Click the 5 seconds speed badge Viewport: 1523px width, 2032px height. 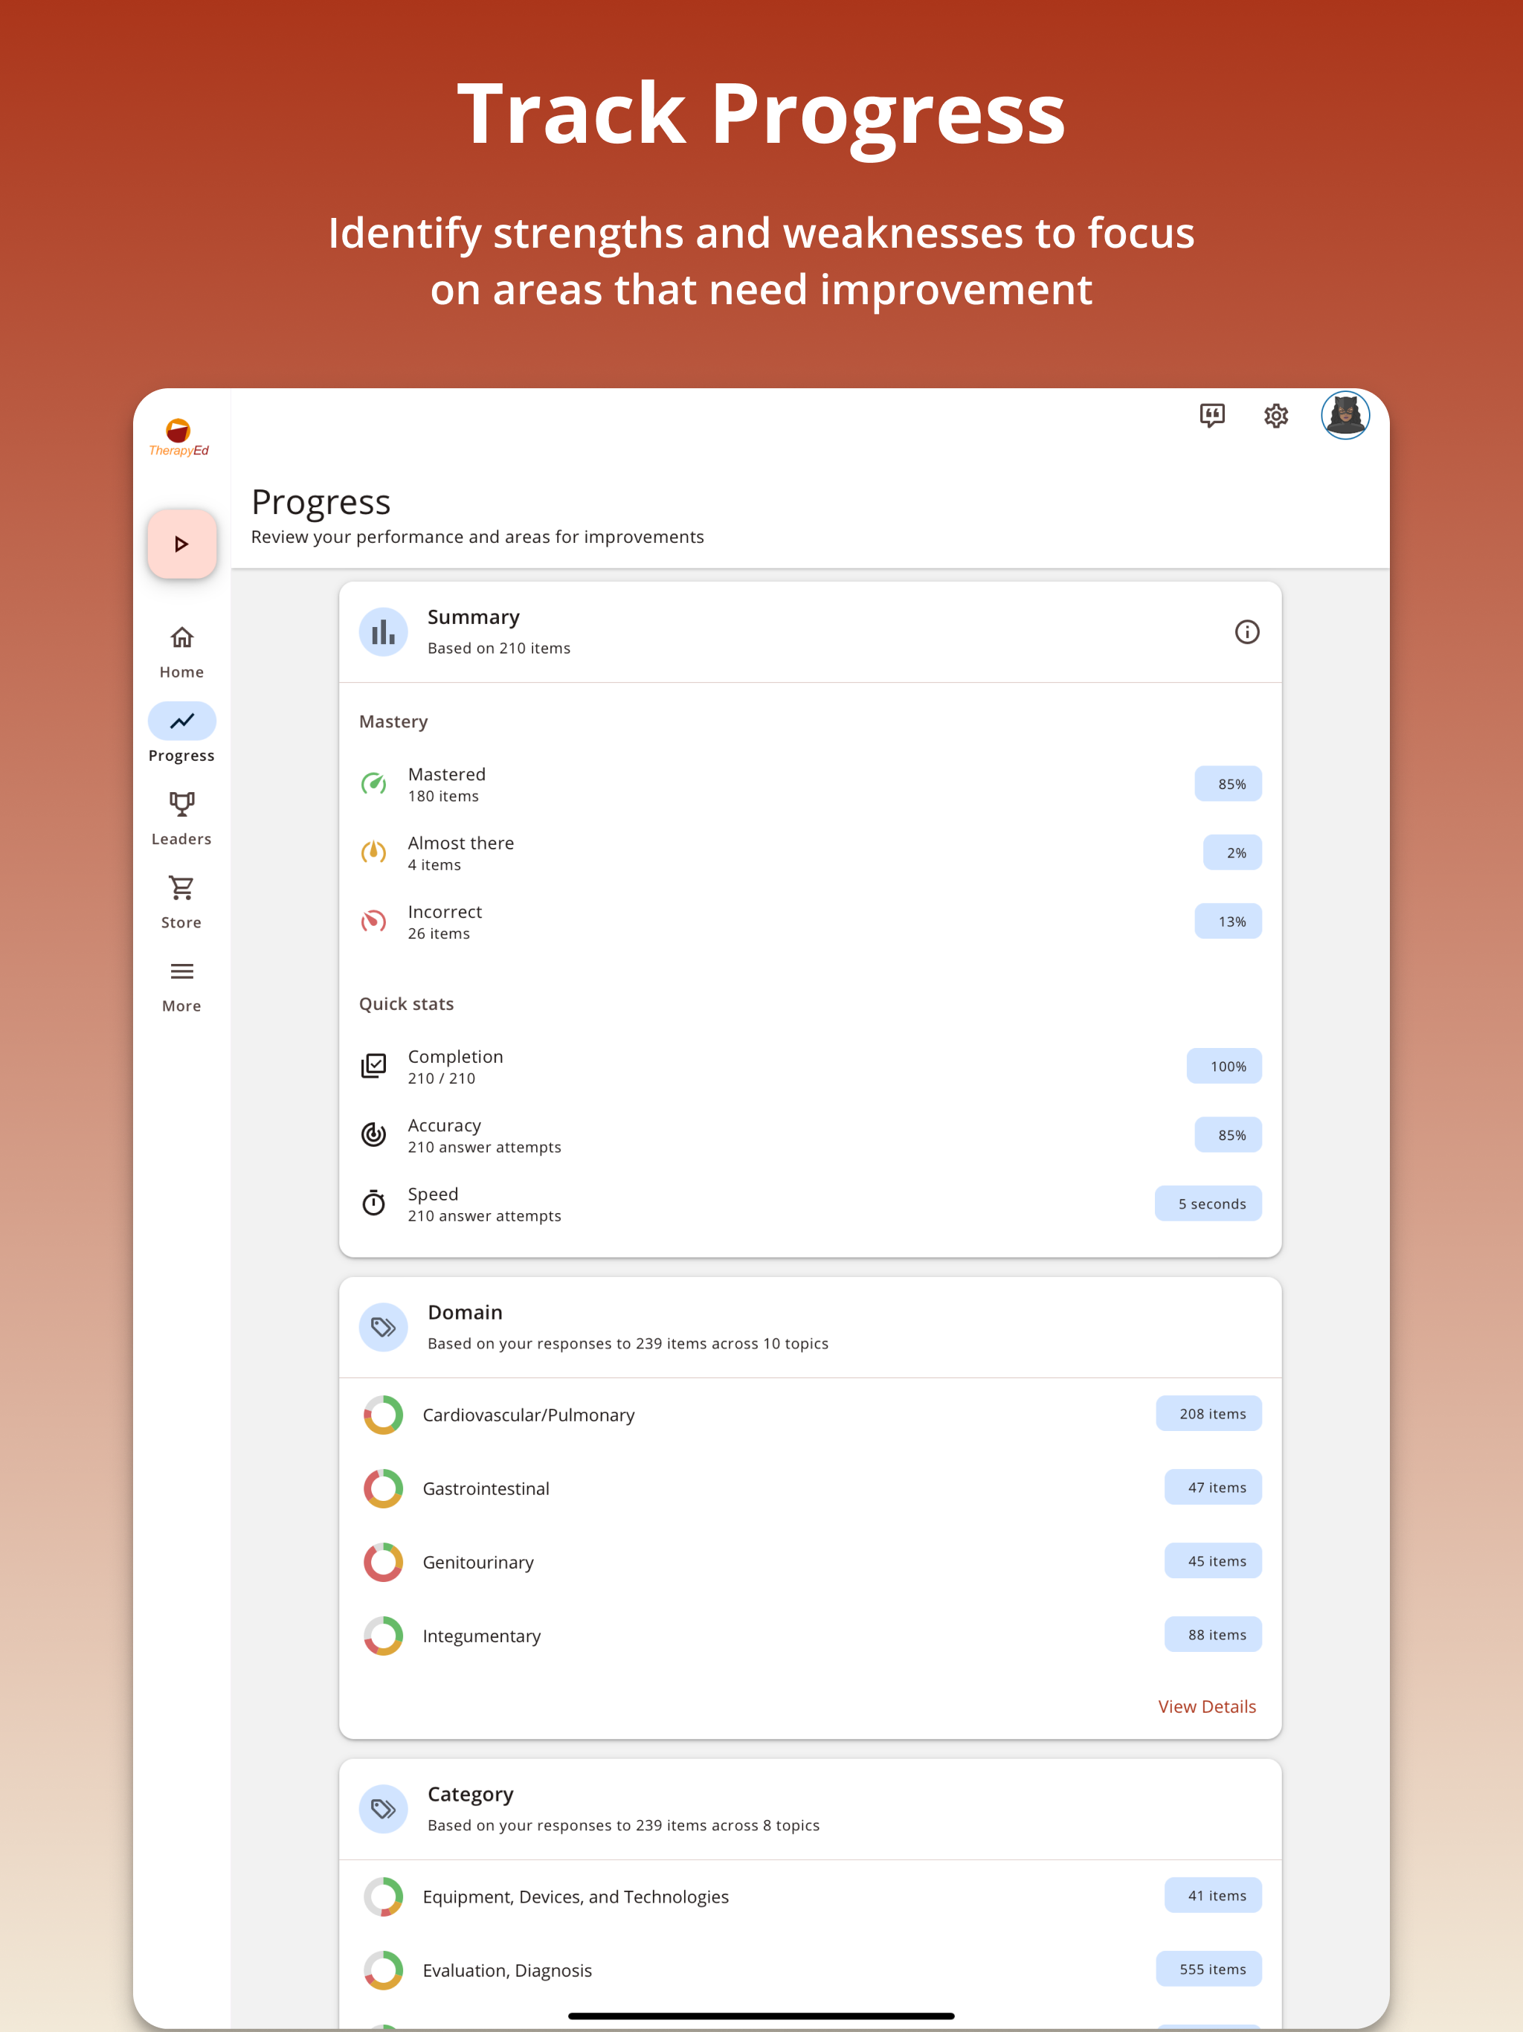pyautogui.click(x=1209, y=1203)
